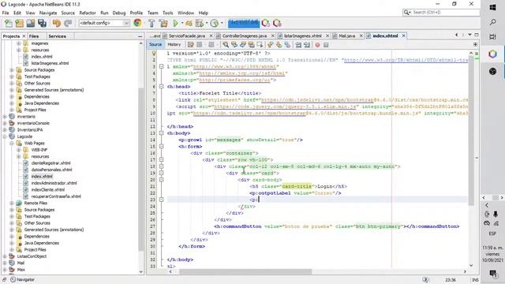Open the Refactor menu
The width and height of the screenshot is (505, 284).
[x=88, y=13]
